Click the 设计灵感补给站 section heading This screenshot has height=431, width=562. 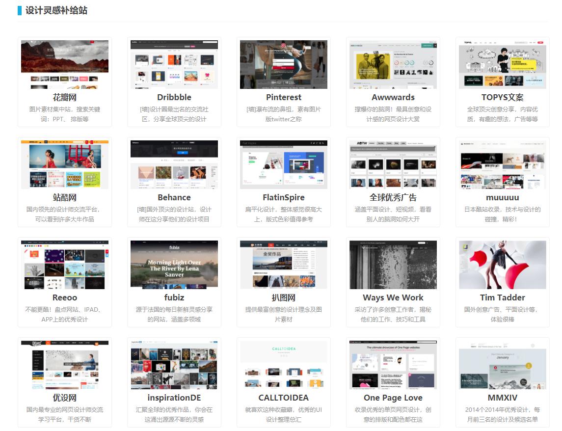click(x=56, y=10)
